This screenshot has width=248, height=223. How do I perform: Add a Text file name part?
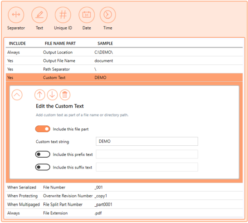tap(39, 15)
